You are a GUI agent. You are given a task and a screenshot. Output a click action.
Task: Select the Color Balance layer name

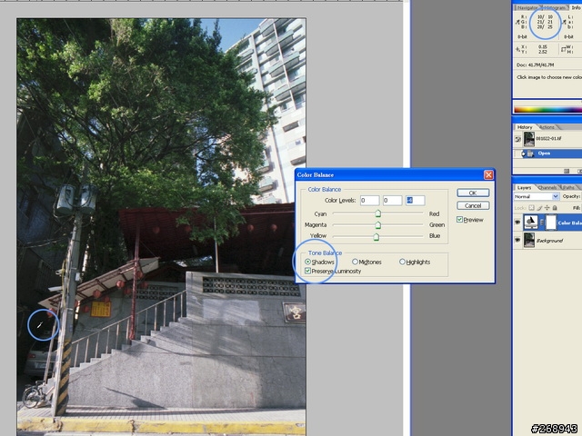[570, 223]
